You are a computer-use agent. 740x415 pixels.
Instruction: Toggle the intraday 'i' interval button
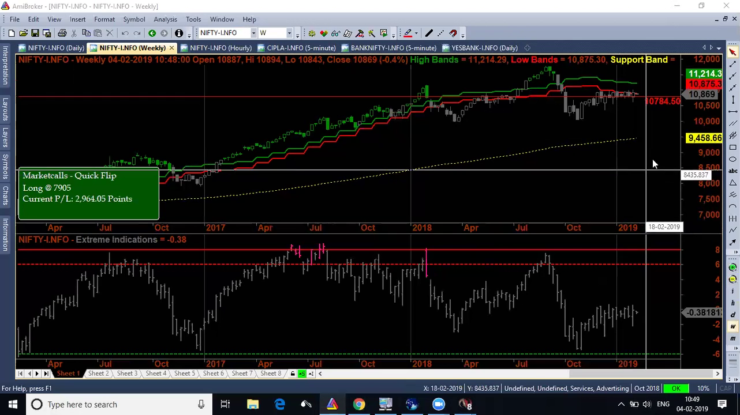(732, 291)
